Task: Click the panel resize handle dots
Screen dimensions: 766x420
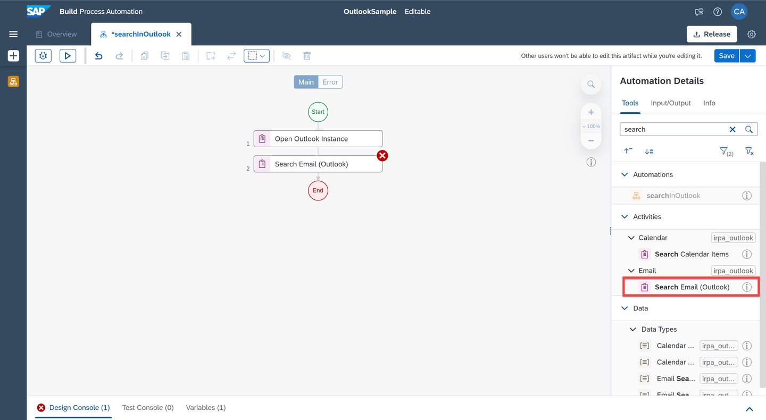Action: pos(611,231)
